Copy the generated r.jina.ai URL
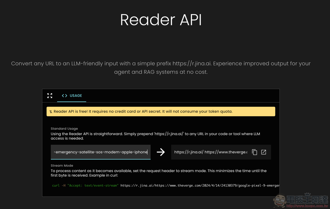Image resolution: width=330 pixels, height=209 pixels. coord(254,152)
